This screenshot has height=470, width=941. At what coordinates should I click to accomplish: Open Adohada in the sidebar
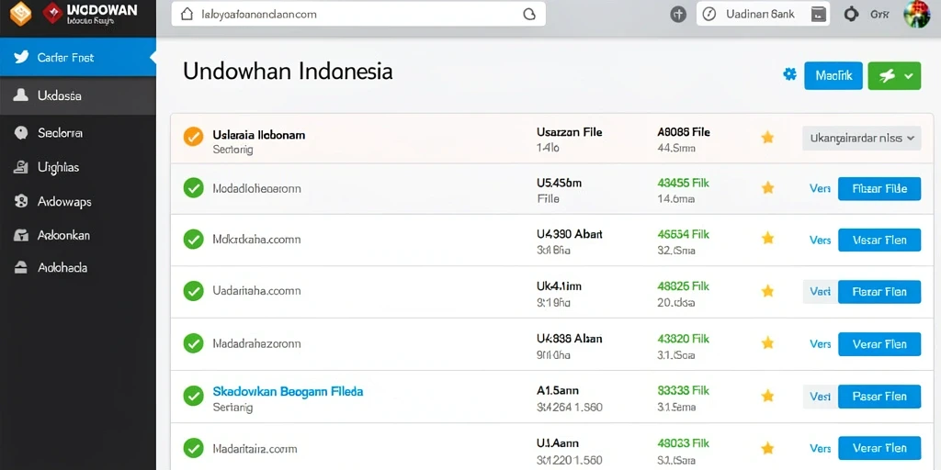coord(78,268)
